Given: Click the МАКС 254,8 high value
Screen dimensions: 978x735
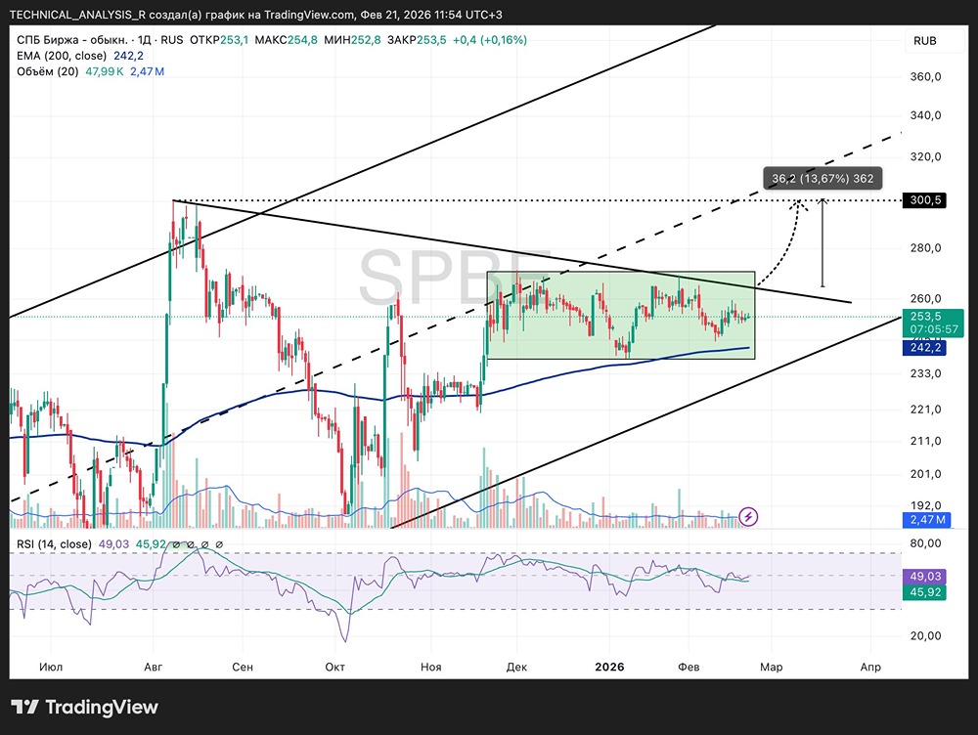Looking at the screenshot, I should pyautogui.click(x=287, y=40).
